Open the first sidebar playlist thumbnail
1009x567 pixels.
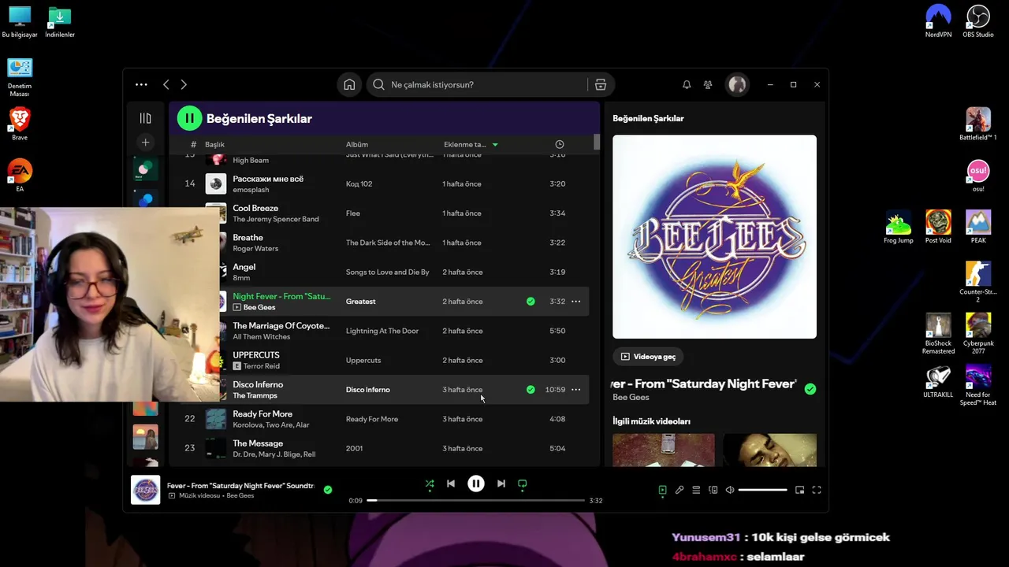click(145, 169)
